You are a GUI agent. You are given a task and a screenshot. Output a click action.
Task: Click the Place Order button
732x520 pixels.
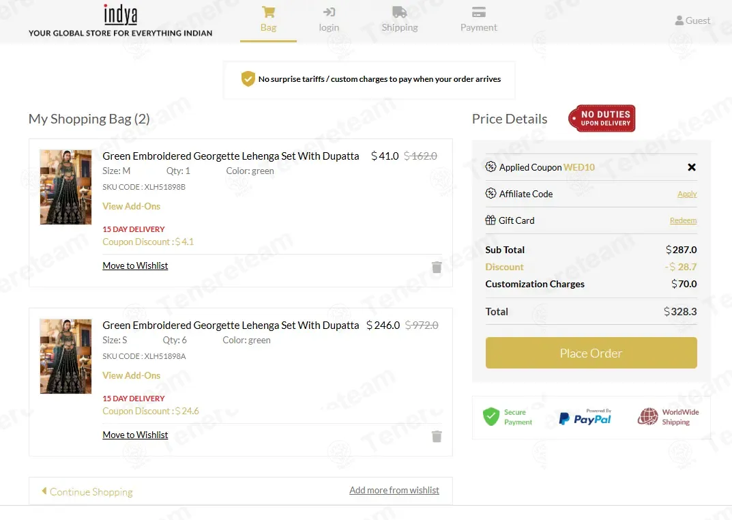(x=591, y=353)
